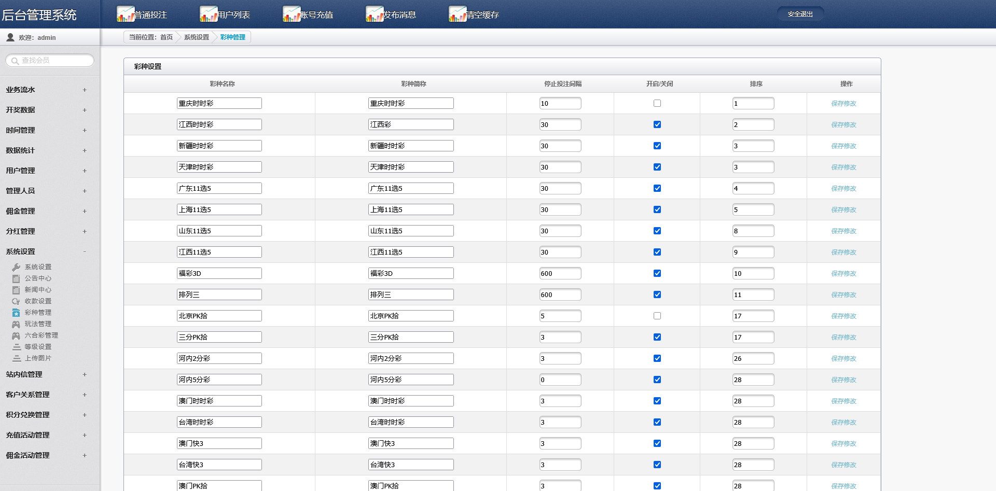Uncheck the 福彩3D enabled checkbox
996x491 pixels.
click(657, 273)
